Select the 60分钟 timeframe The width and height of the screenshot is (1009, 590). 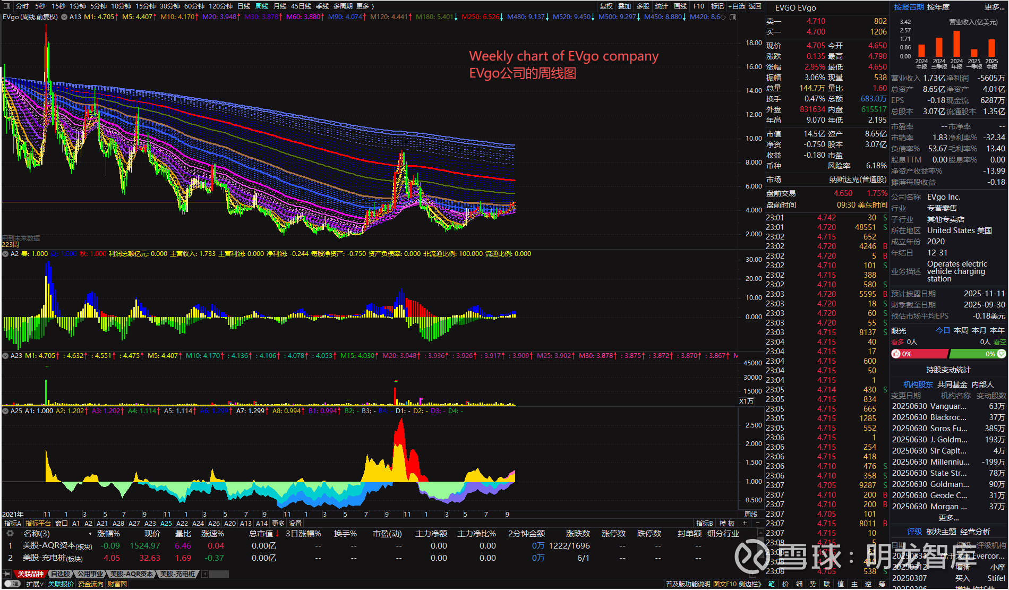pyautogui.click(x=194, y=6)
